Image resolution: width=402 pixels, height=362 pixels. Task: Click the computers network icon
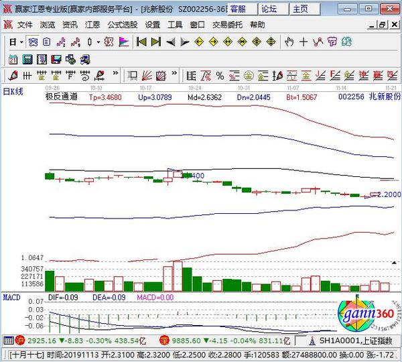85,60
